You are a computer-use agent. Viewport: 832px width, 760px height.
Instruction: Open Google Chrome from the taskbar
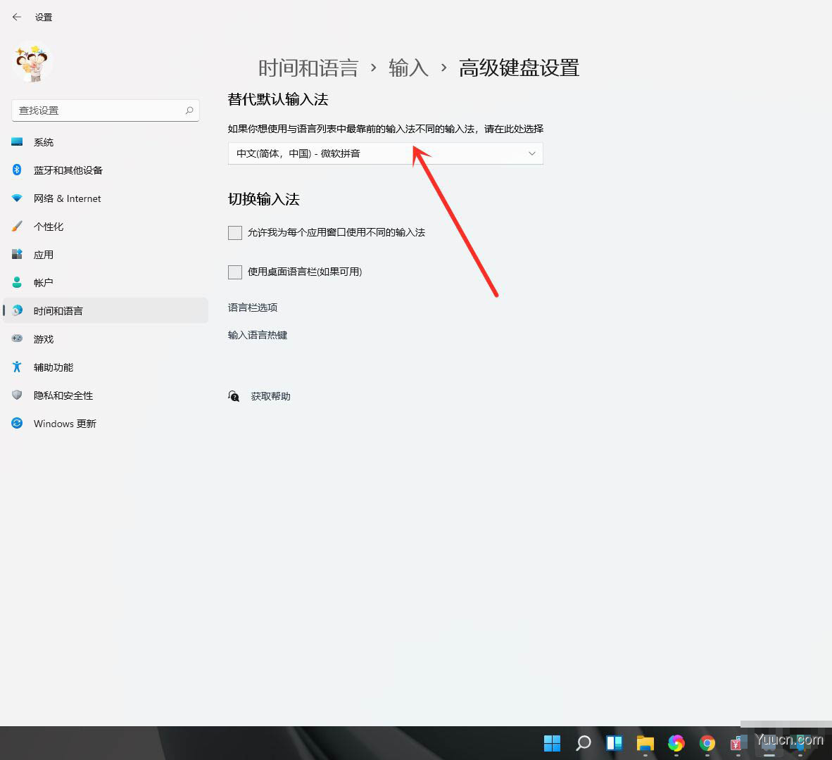[x=707, y=743]
